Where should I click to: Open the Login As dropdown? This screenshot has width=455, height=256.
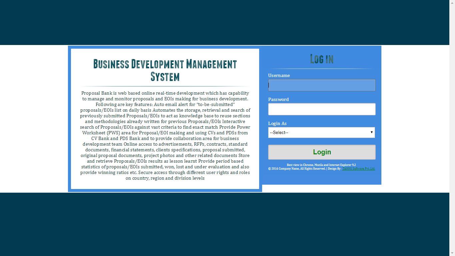click(x=321, y=132)
